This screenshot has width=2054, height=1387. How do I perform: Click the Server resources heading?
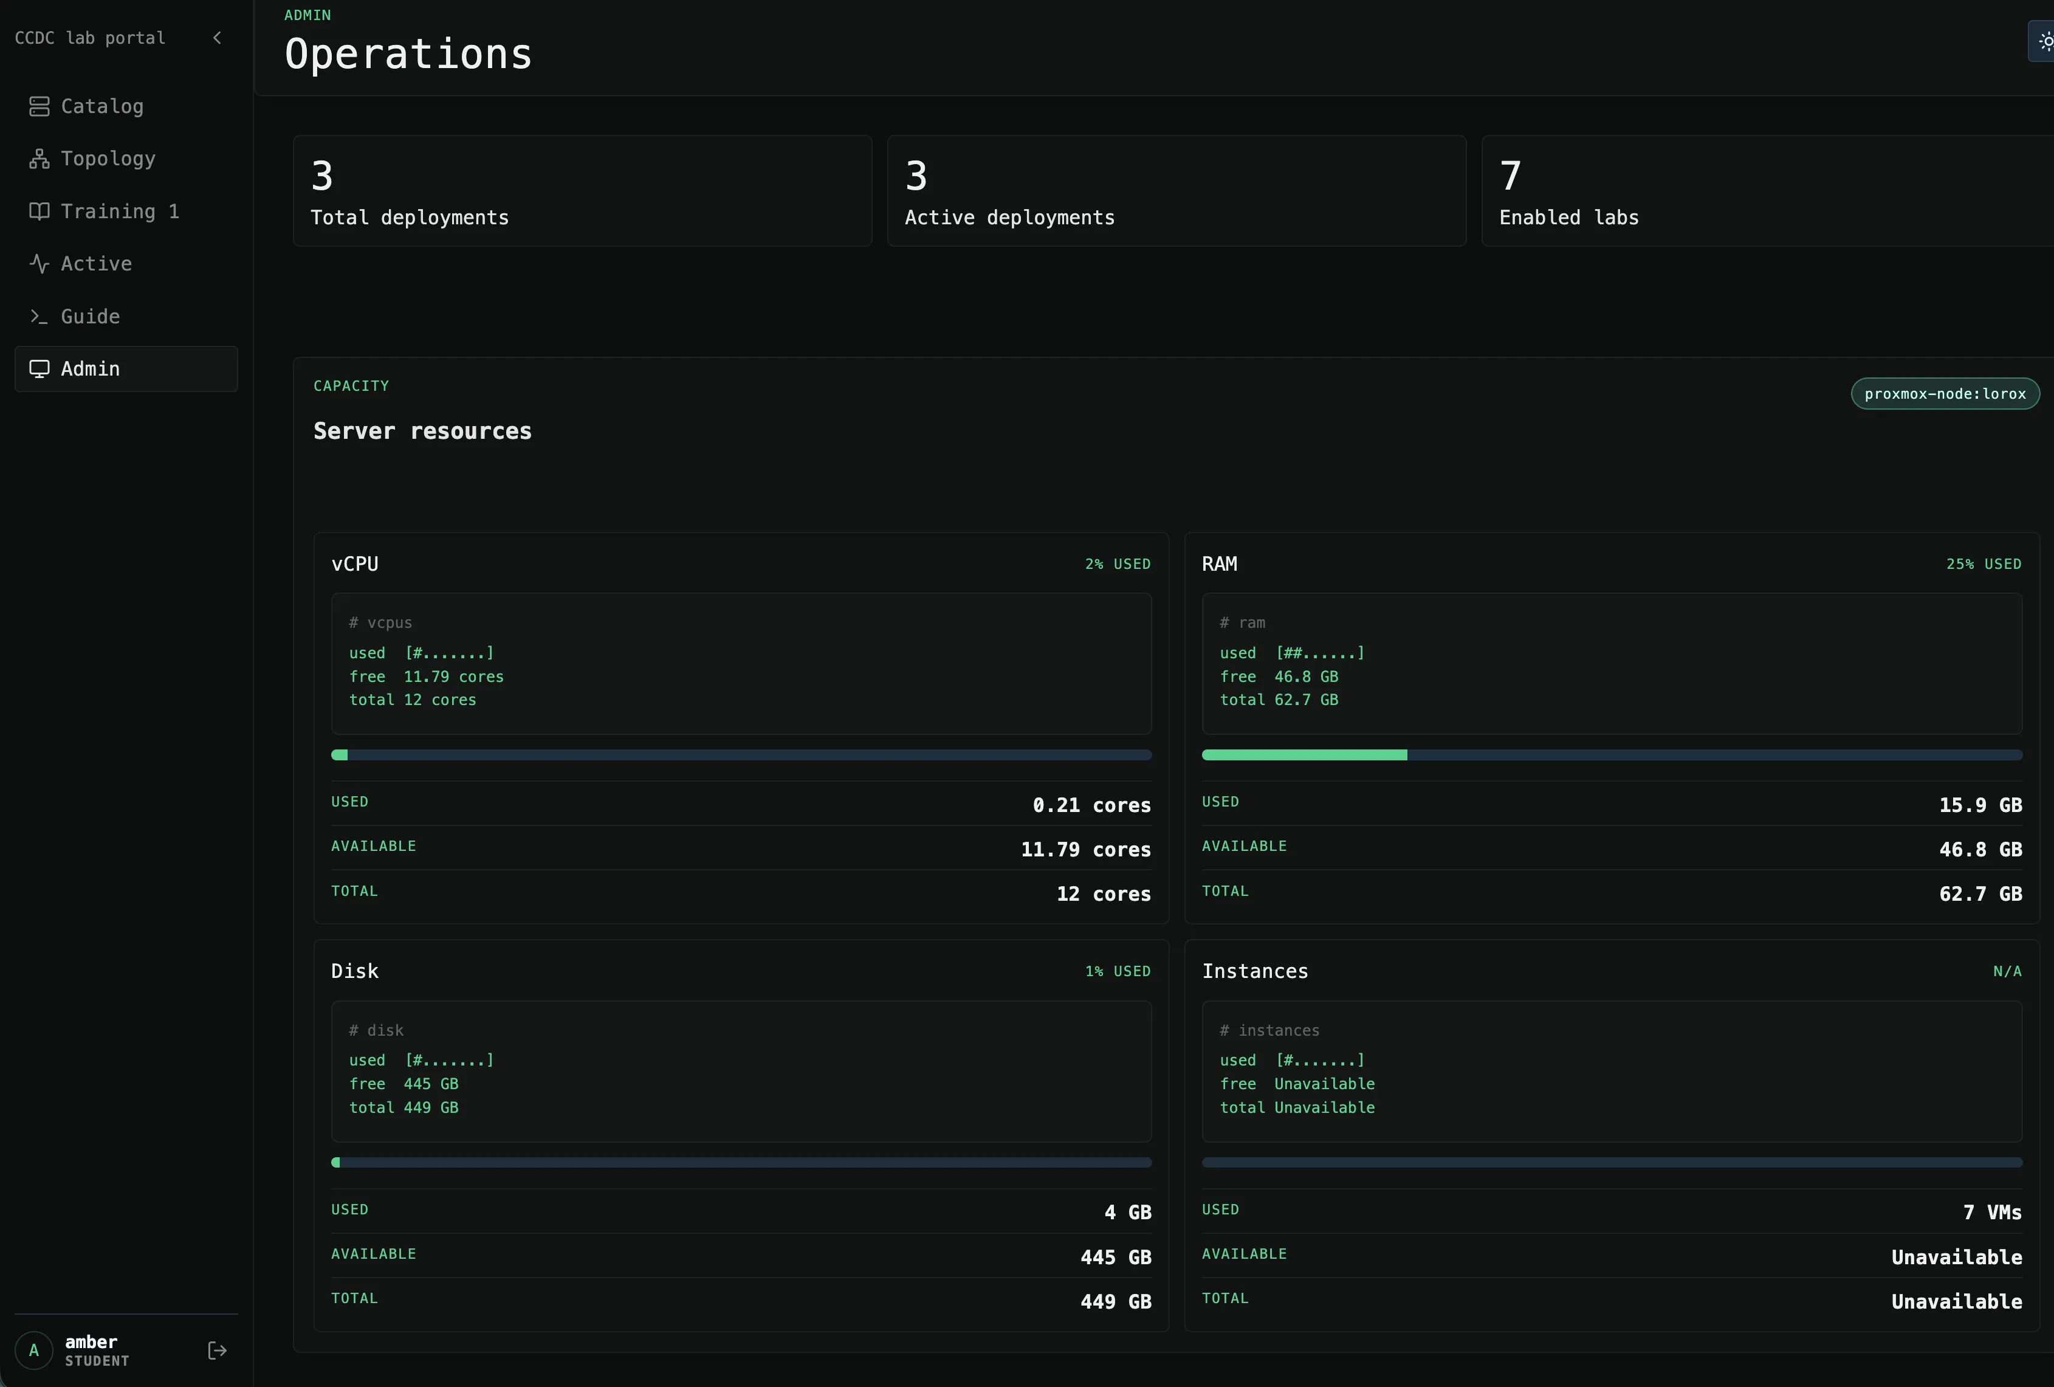(x=422, y=432)
